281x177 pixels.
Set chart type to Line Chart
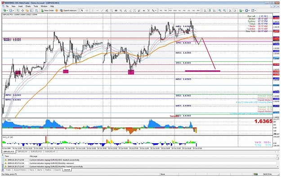(214, 10)
